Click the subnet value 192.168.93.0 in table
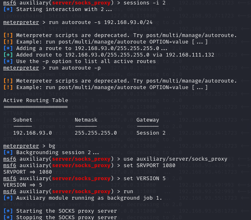 click(x=32, y=133)
